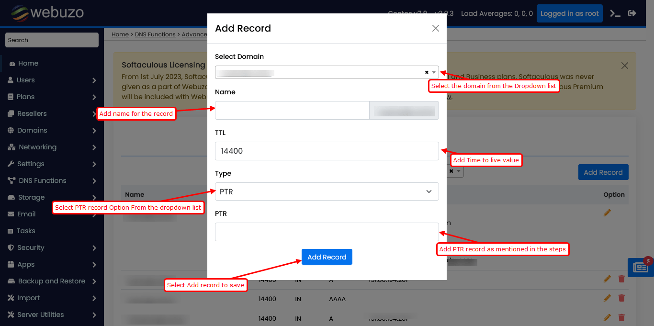Open background domain filter dropdown arrow

(459, 171)
